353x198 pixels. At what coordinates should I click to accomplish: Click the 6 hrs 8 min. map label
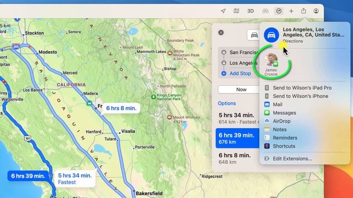121,108
